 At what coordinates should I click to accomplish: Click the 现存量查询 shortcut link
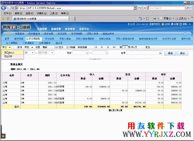[34, 34]
